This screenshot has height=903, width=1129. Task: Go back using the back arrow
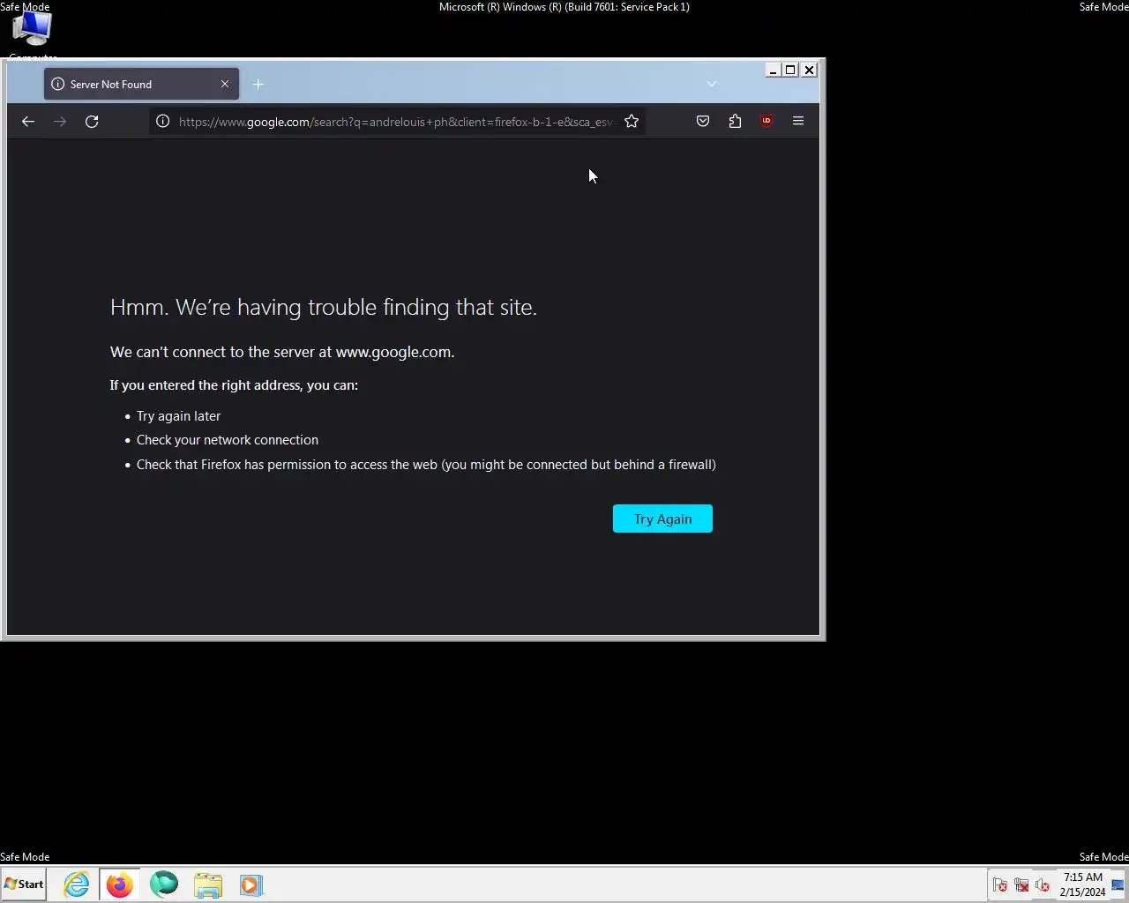[x=28, y=122]
